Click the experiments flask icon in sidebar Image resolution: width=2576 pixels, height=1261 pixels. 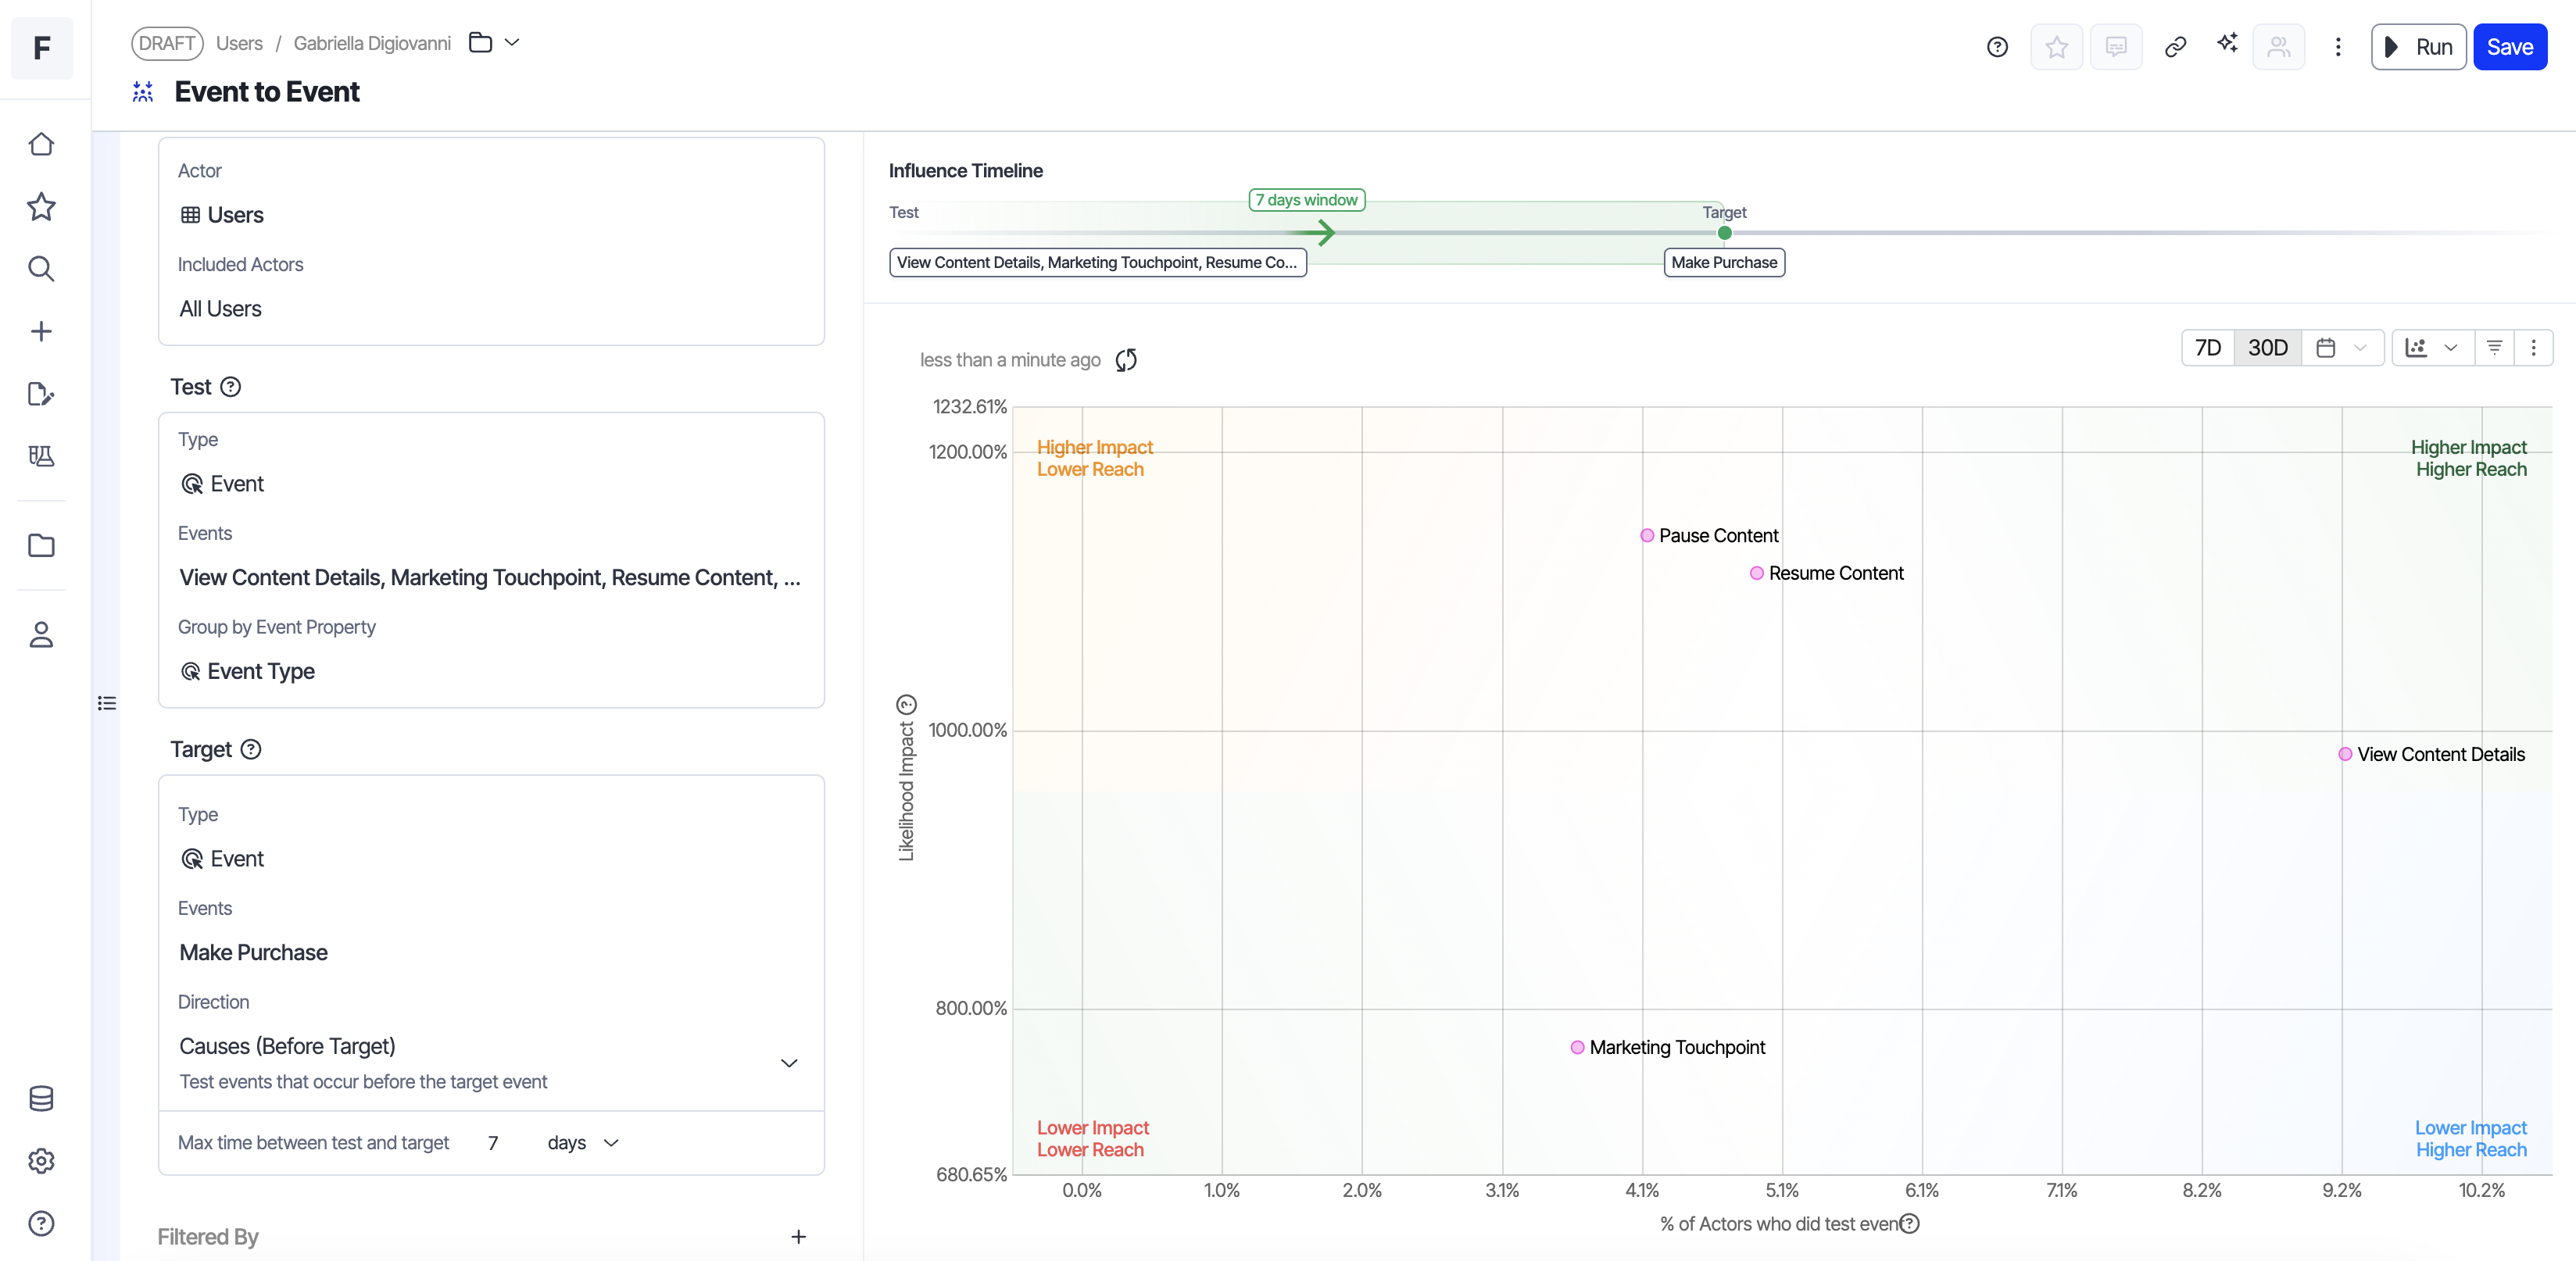[x=41, y=456]
